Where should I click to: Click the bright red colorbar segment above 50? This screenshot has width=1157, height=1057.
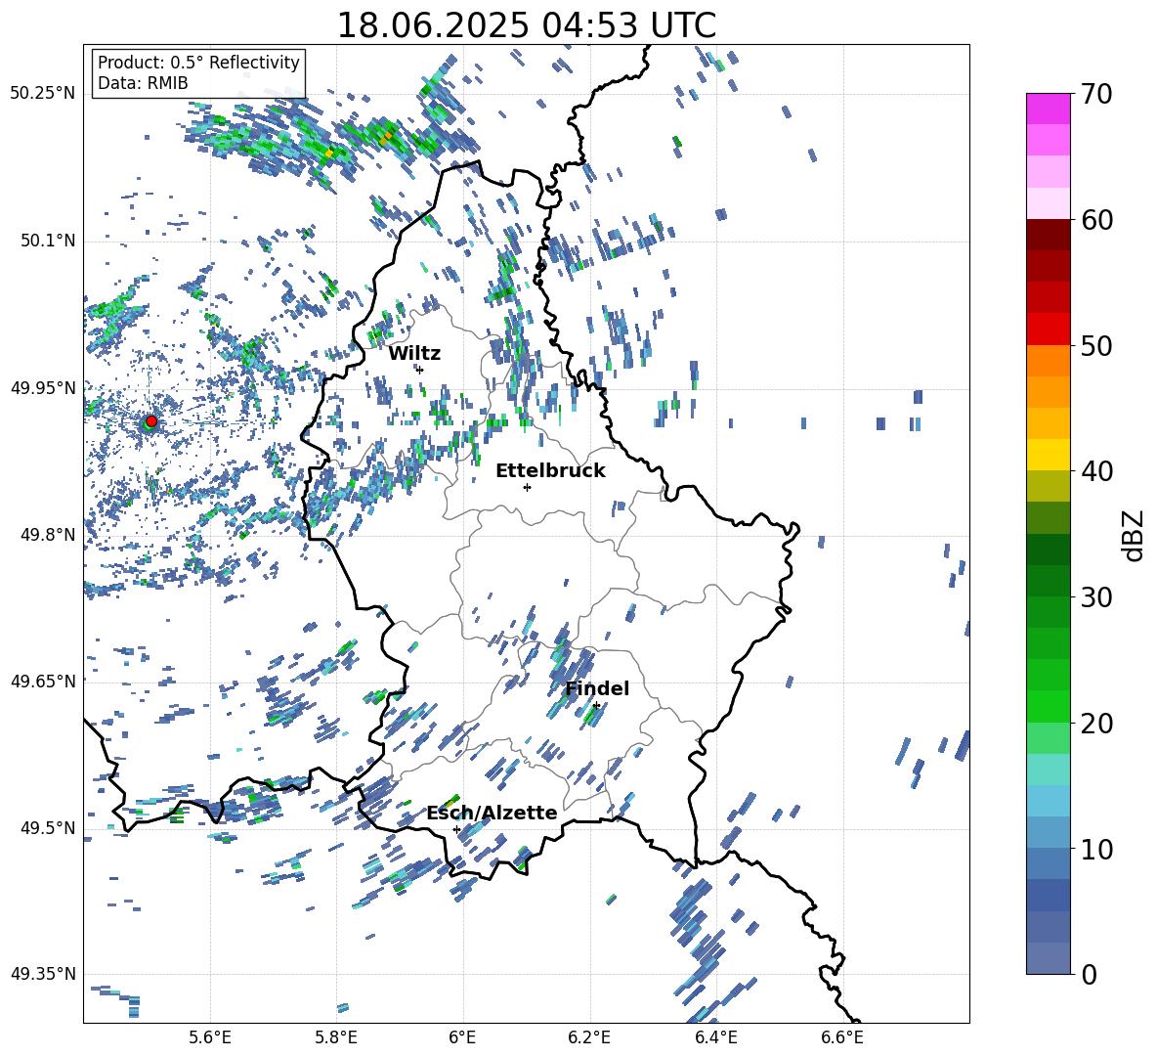pos(1049,330)
